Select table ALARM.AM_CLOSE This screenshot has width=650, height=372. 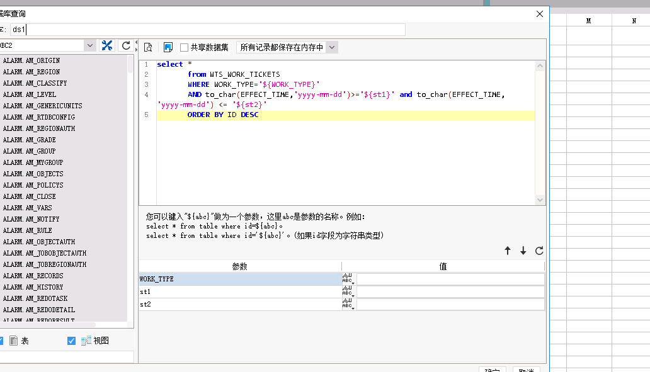[30, 196]
